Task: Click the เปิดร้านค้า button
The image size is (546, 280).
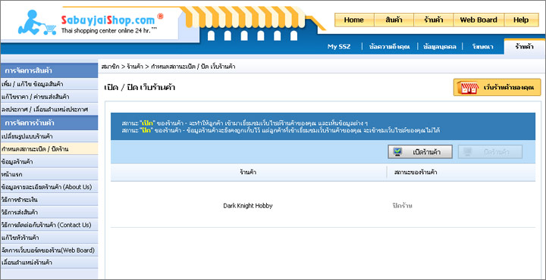Action: tap(420, 152)
